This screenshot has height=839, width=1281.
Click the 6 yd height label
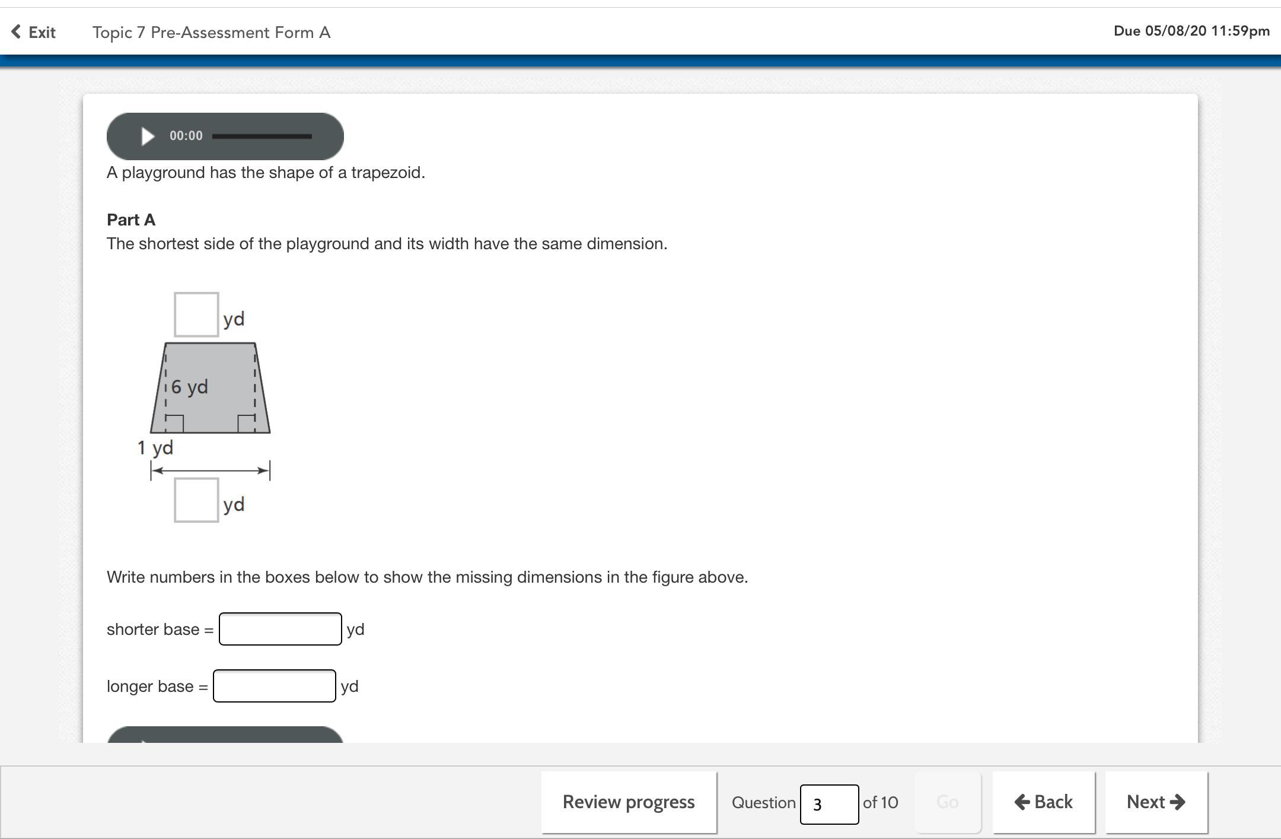(190, 387)
